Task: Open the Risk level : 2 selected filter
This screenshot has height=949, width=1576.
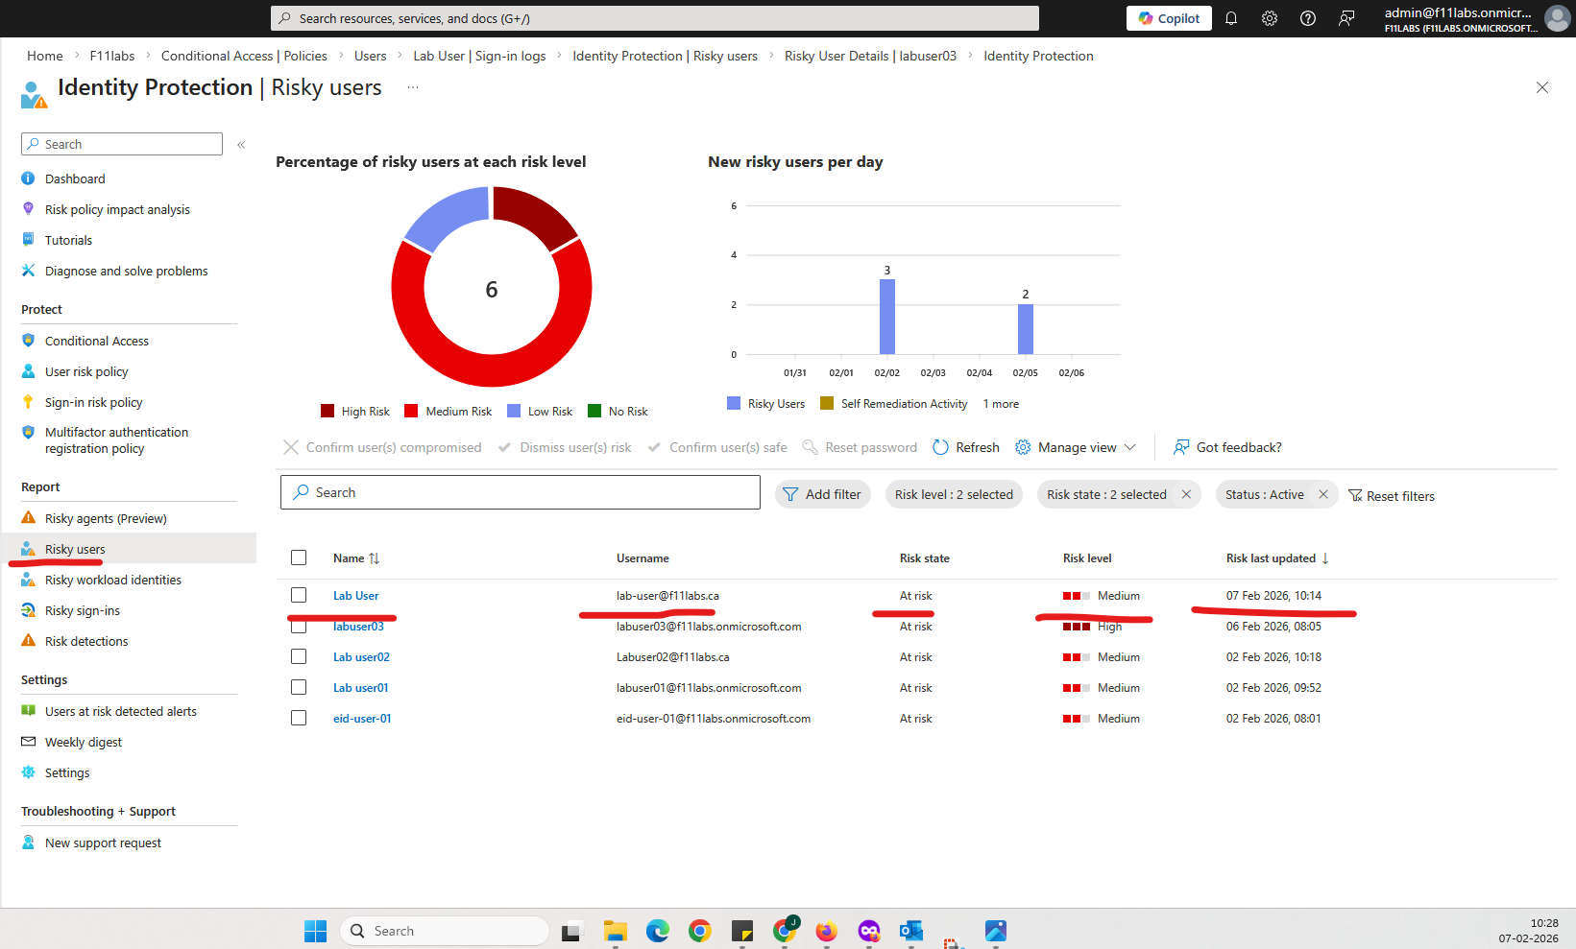Action: [953, 494]
